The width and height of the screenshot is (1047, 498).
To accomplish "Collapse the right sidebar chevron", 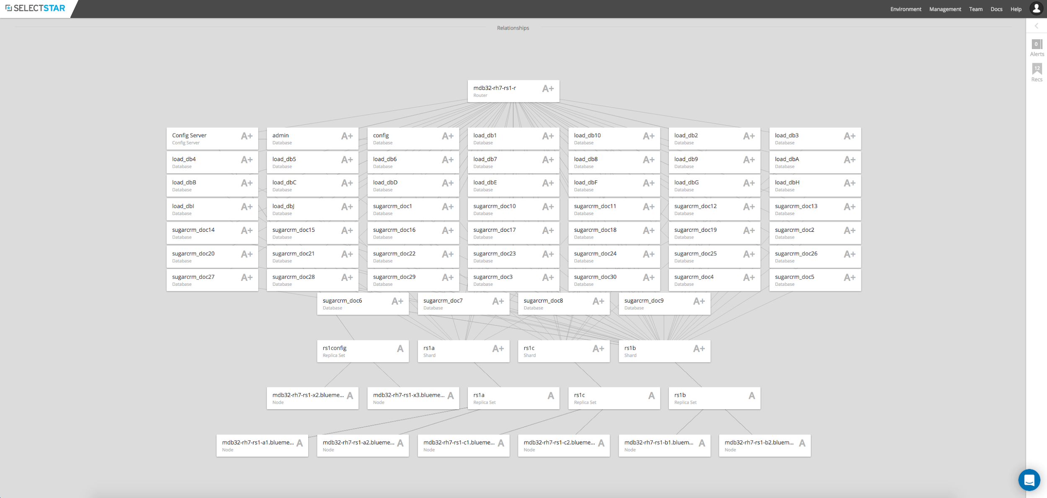I will pyautogui.click(x=1037, y=26).
